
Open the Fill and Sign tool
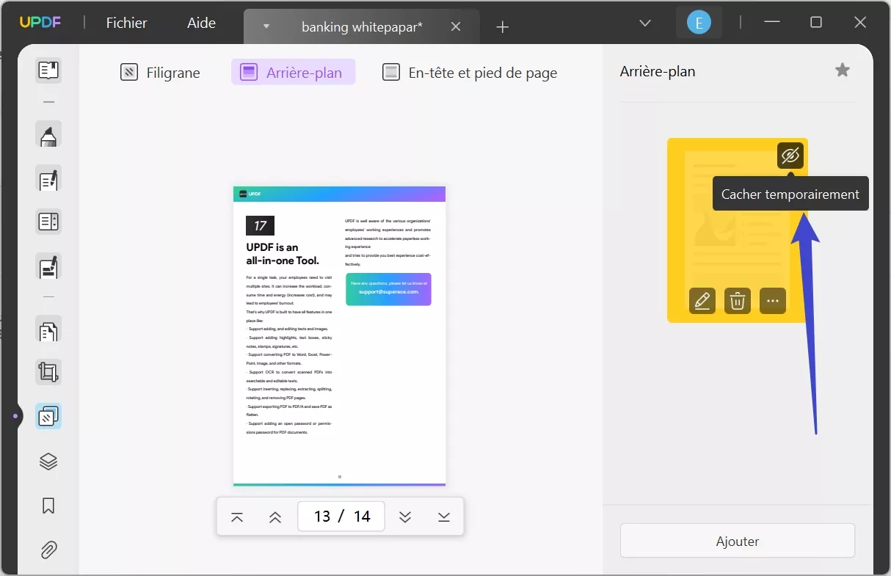point(48,266)
